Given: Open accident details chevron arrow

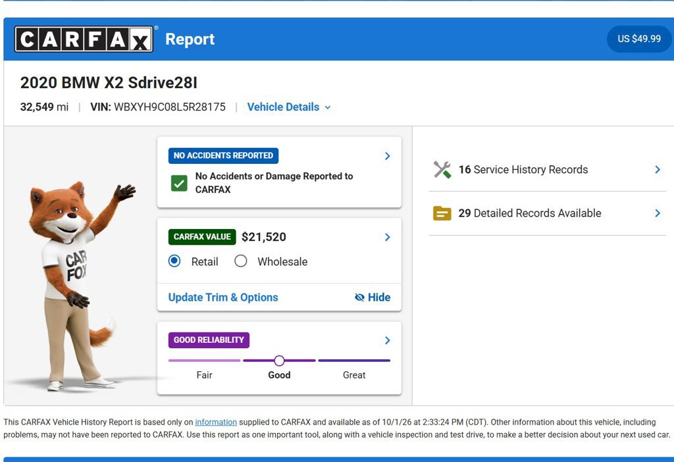Looking at the screenshot, I should click(387, 156).
